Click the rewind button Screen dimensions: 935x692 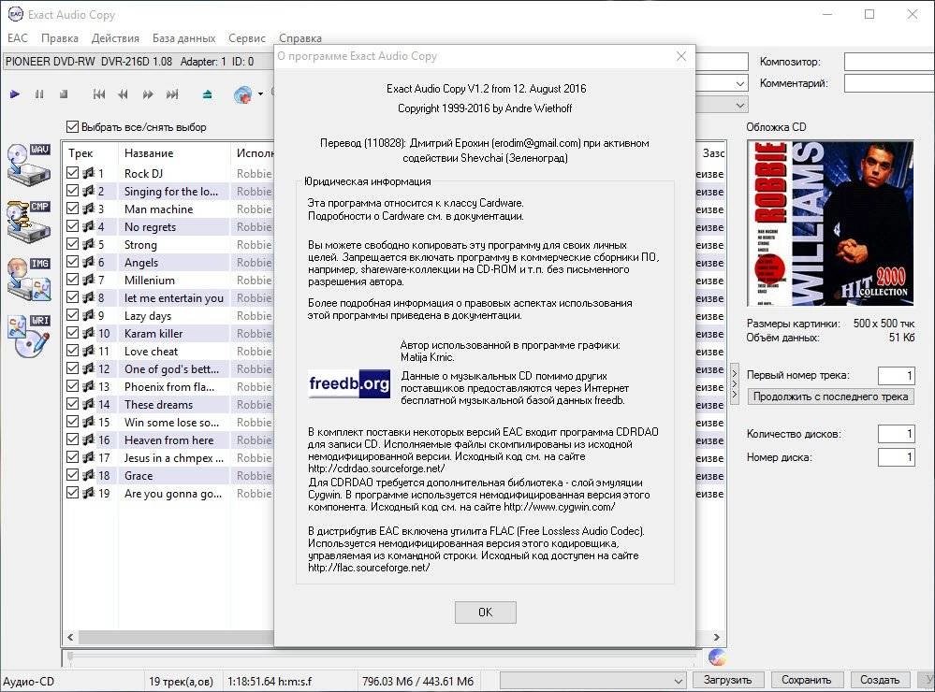(123, 94)
